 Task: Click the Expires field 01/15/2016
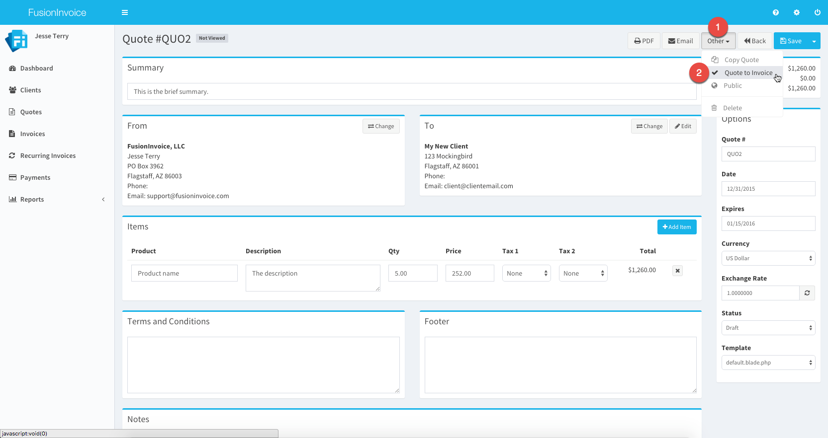click(768, 223)
